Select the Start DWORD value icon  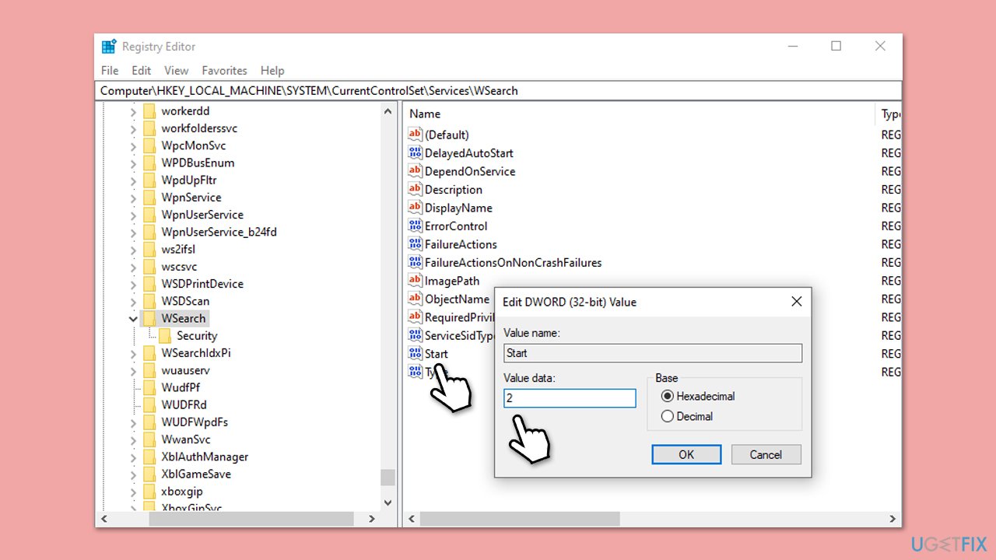(415, 354)
